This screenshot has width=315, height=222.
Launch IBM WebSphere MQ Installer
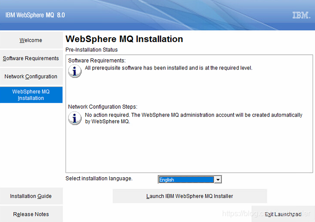pos(189,196)
